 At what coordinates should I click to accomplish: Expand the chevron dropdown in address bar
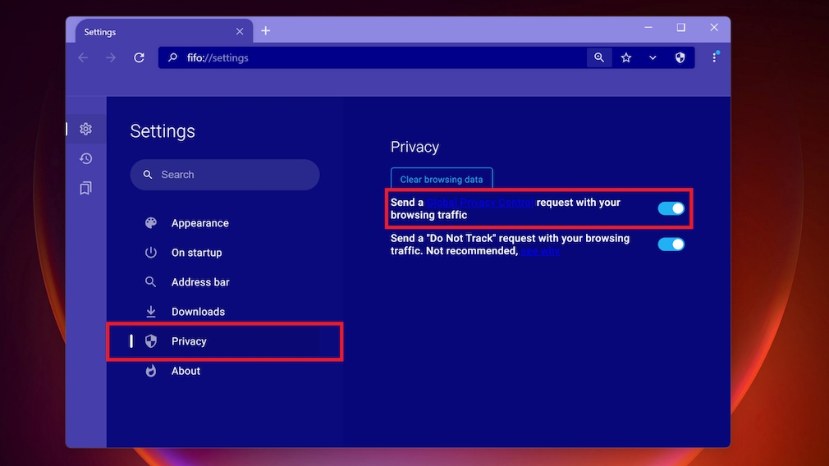(653, 57)
